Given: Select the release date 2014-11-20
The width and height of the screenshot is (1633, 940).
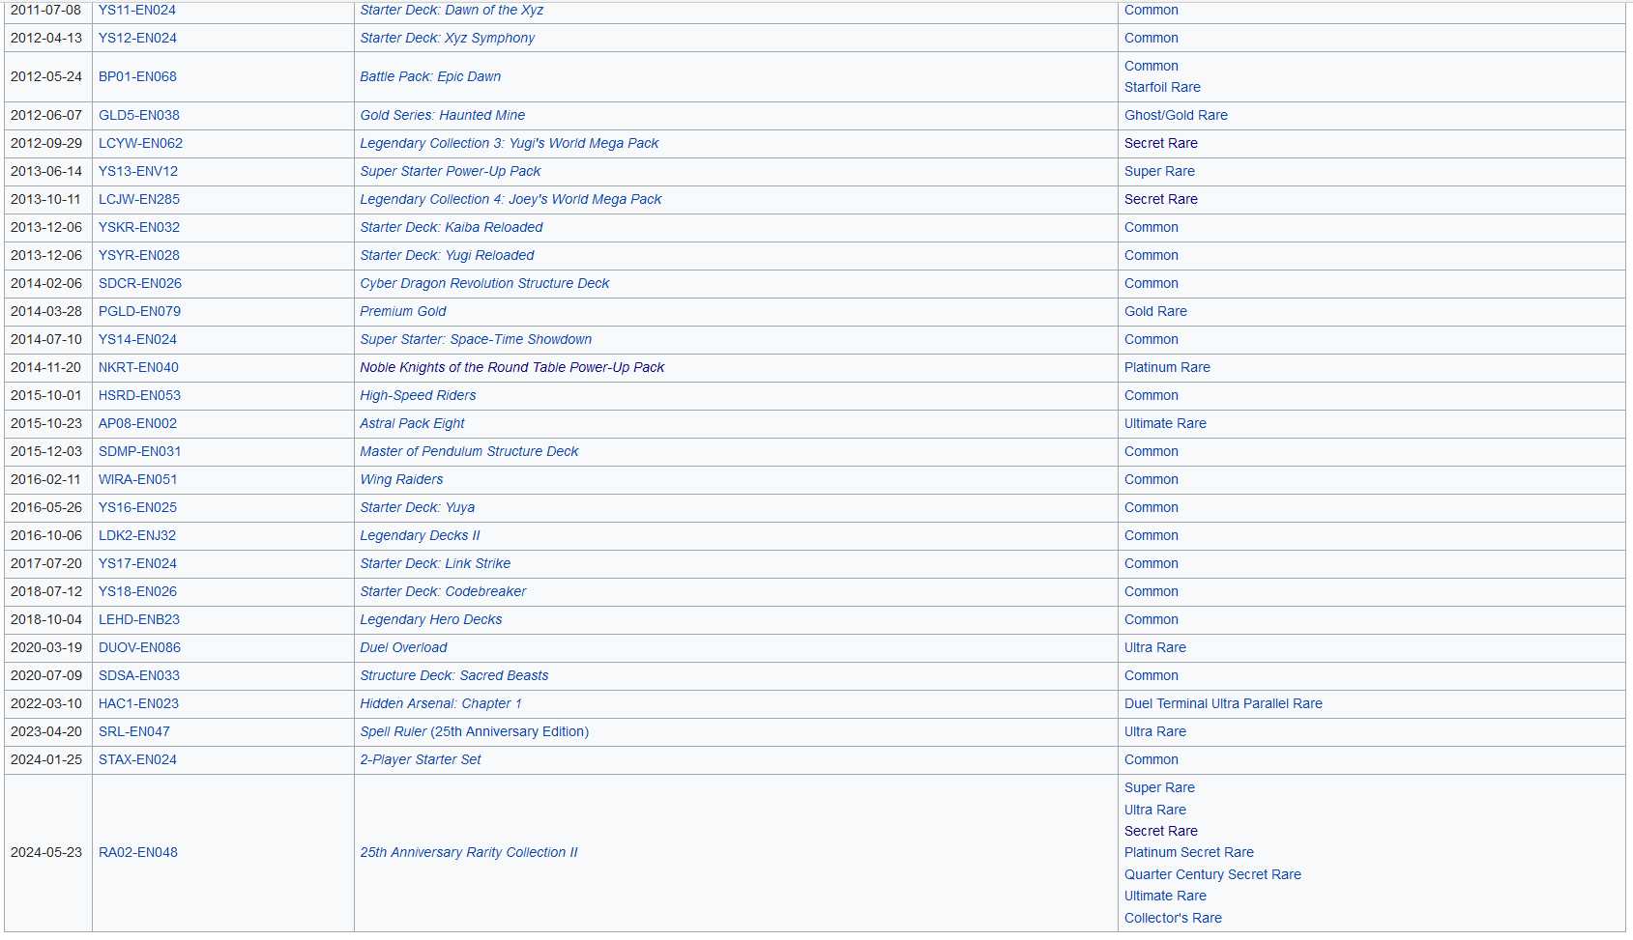Looking at the screenshot, I should [46, 367].
